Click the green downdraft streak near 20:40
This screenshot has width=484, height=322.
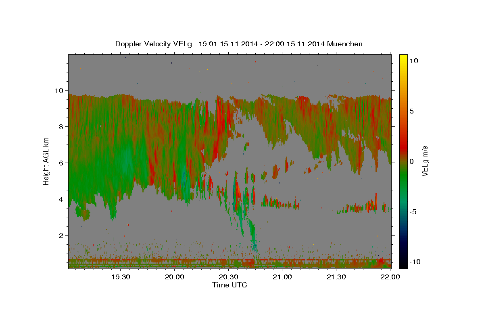[253, 235]
